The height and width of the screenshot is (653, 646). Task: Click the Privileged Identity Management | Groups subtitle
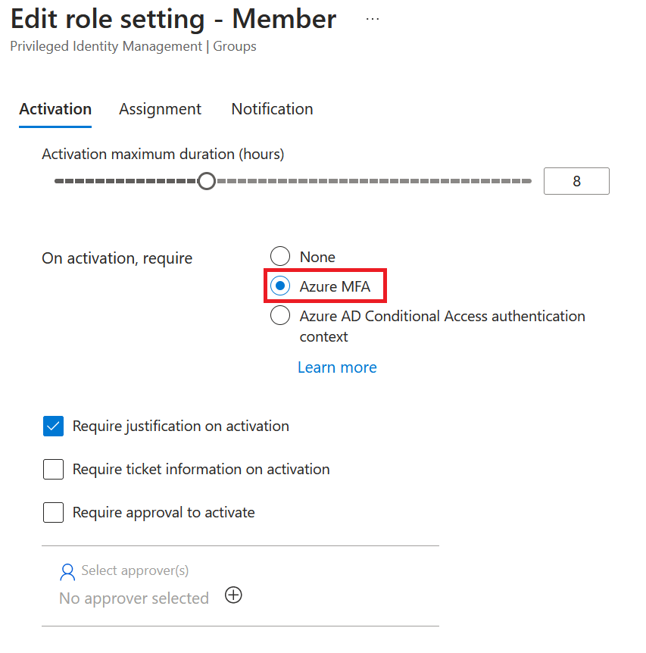click(133, 47)
